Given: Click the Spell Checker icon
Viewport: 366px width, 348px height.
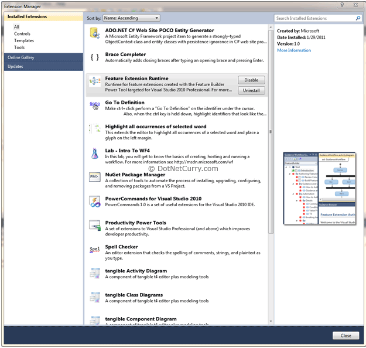Looking at the screenshot, I should tap(95, 250).
